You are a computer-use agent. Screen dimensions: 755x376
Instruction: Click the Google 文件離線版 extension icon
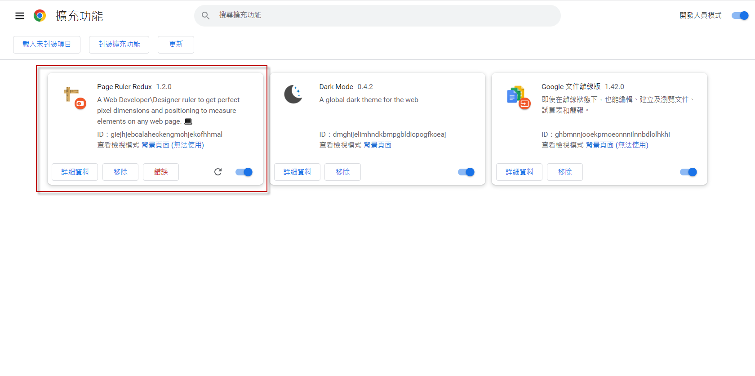519,97
